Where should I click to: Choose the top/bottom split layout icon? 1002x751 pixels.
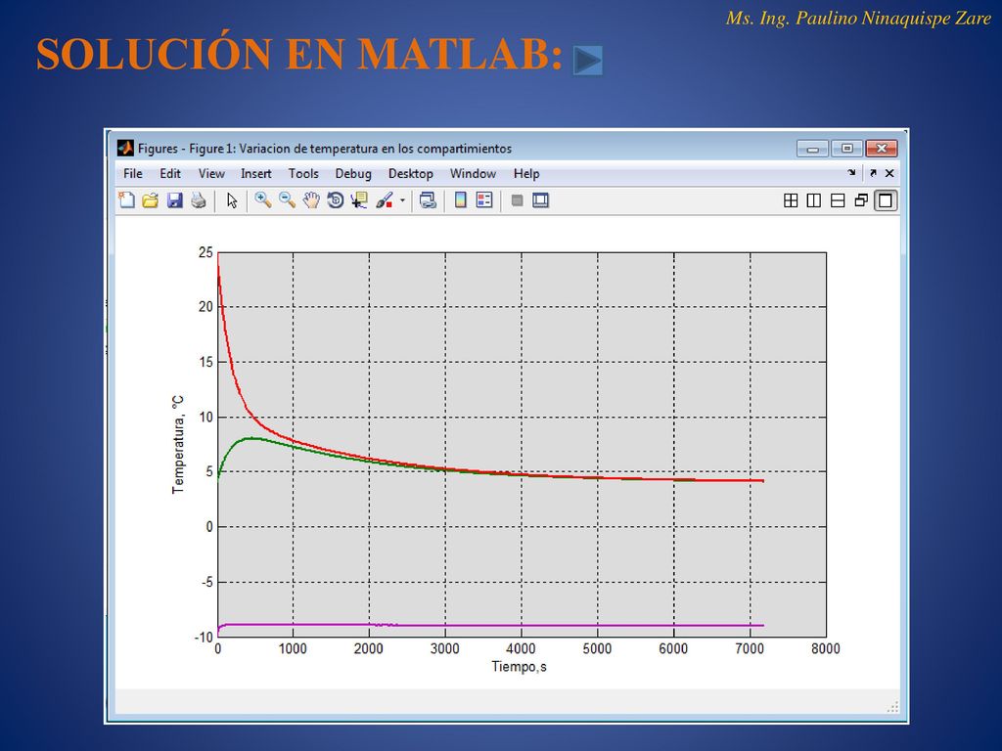pyautogui.click(x=838, y=200)
